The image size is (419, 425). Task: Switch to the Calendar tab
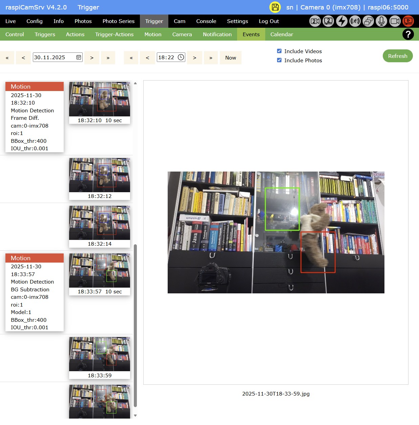281,34
